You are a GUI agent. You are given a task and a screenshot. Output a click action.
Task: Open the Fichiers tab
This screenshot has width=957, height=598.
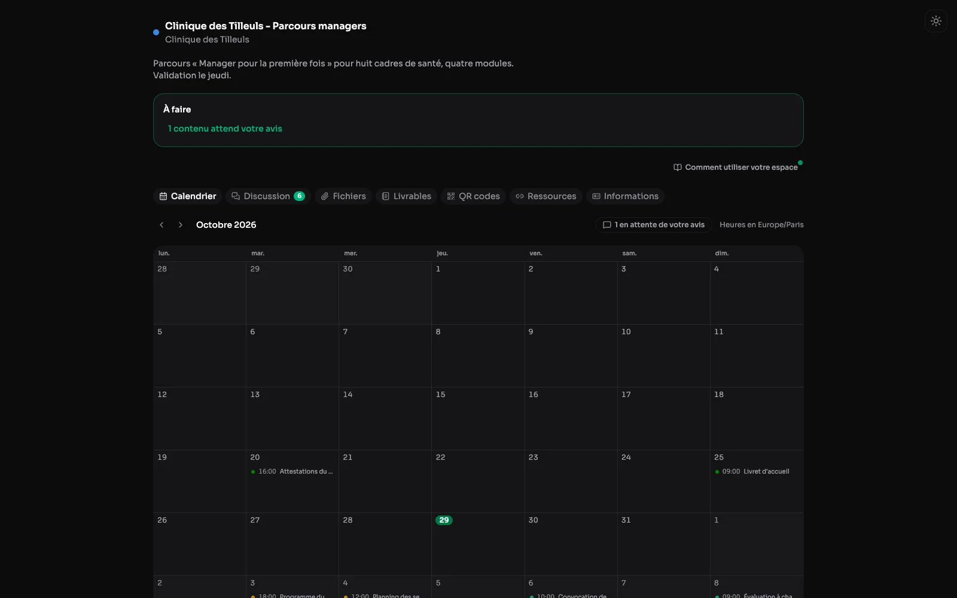343,196
